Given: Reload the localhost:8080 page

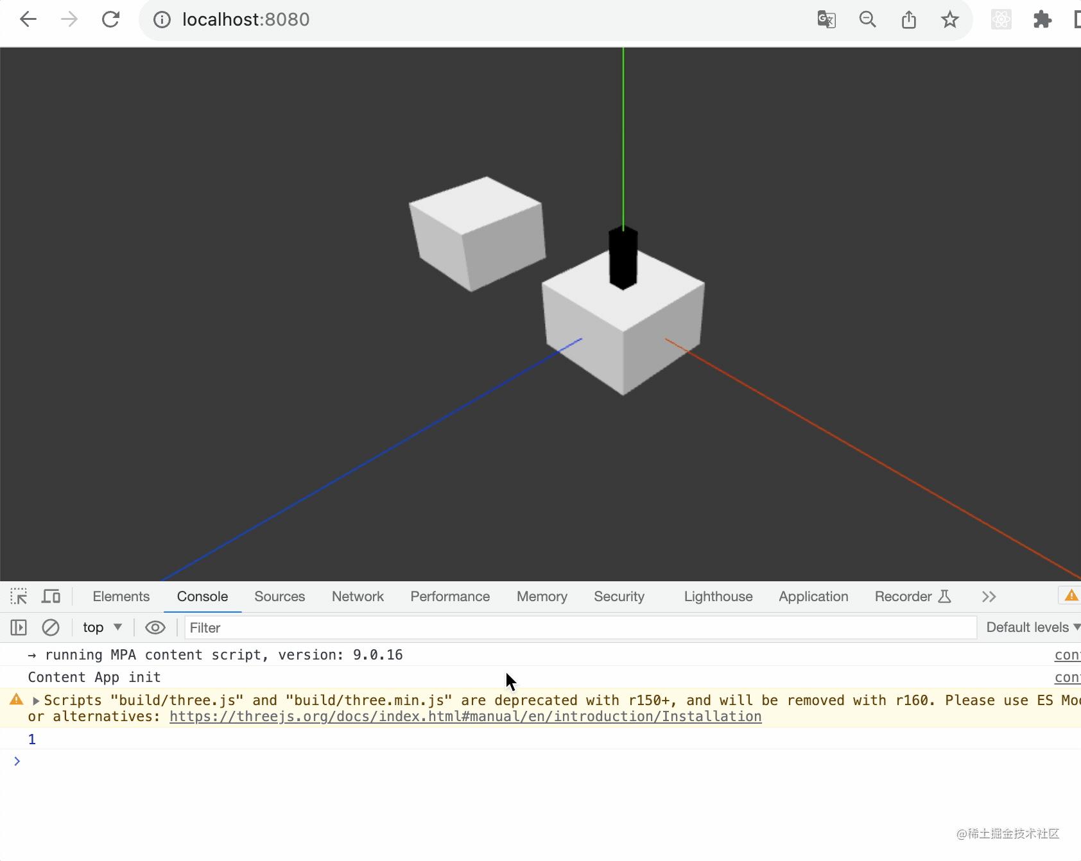Looking at the screenshot, I should [x=110, y=19].
